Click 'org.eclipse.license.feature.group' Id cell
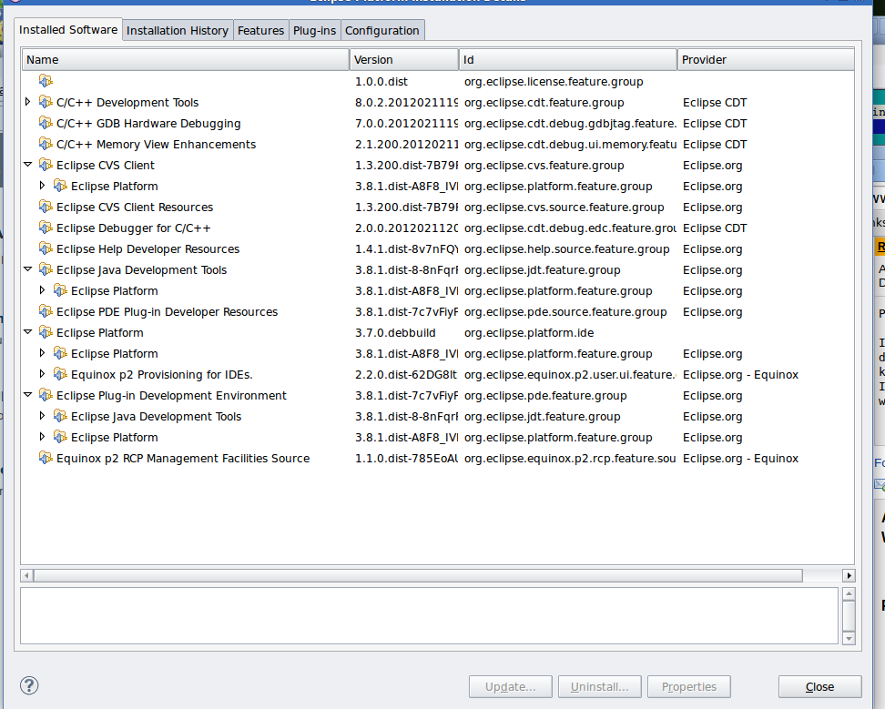 click(554, 82)
